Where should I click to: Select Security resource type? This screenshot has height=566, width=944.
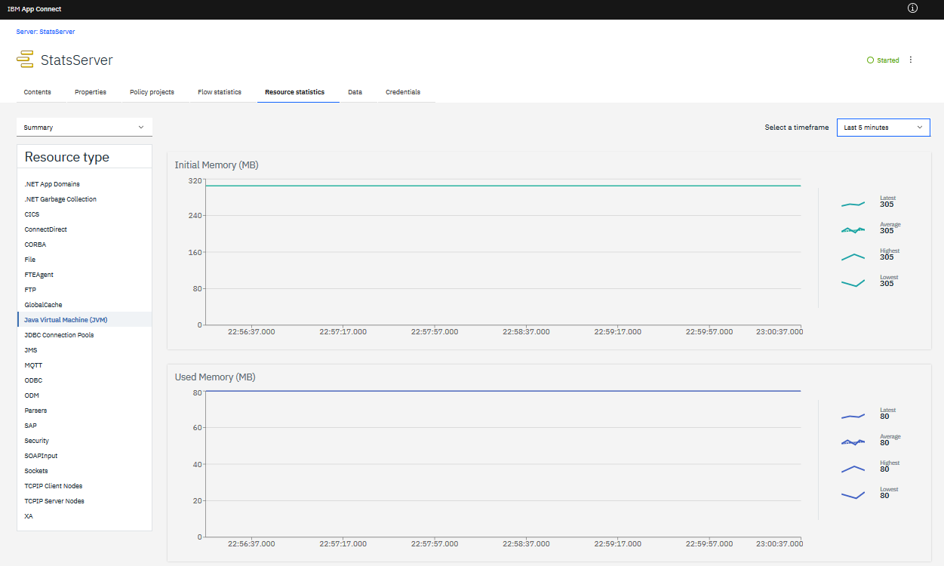(85, 441)
